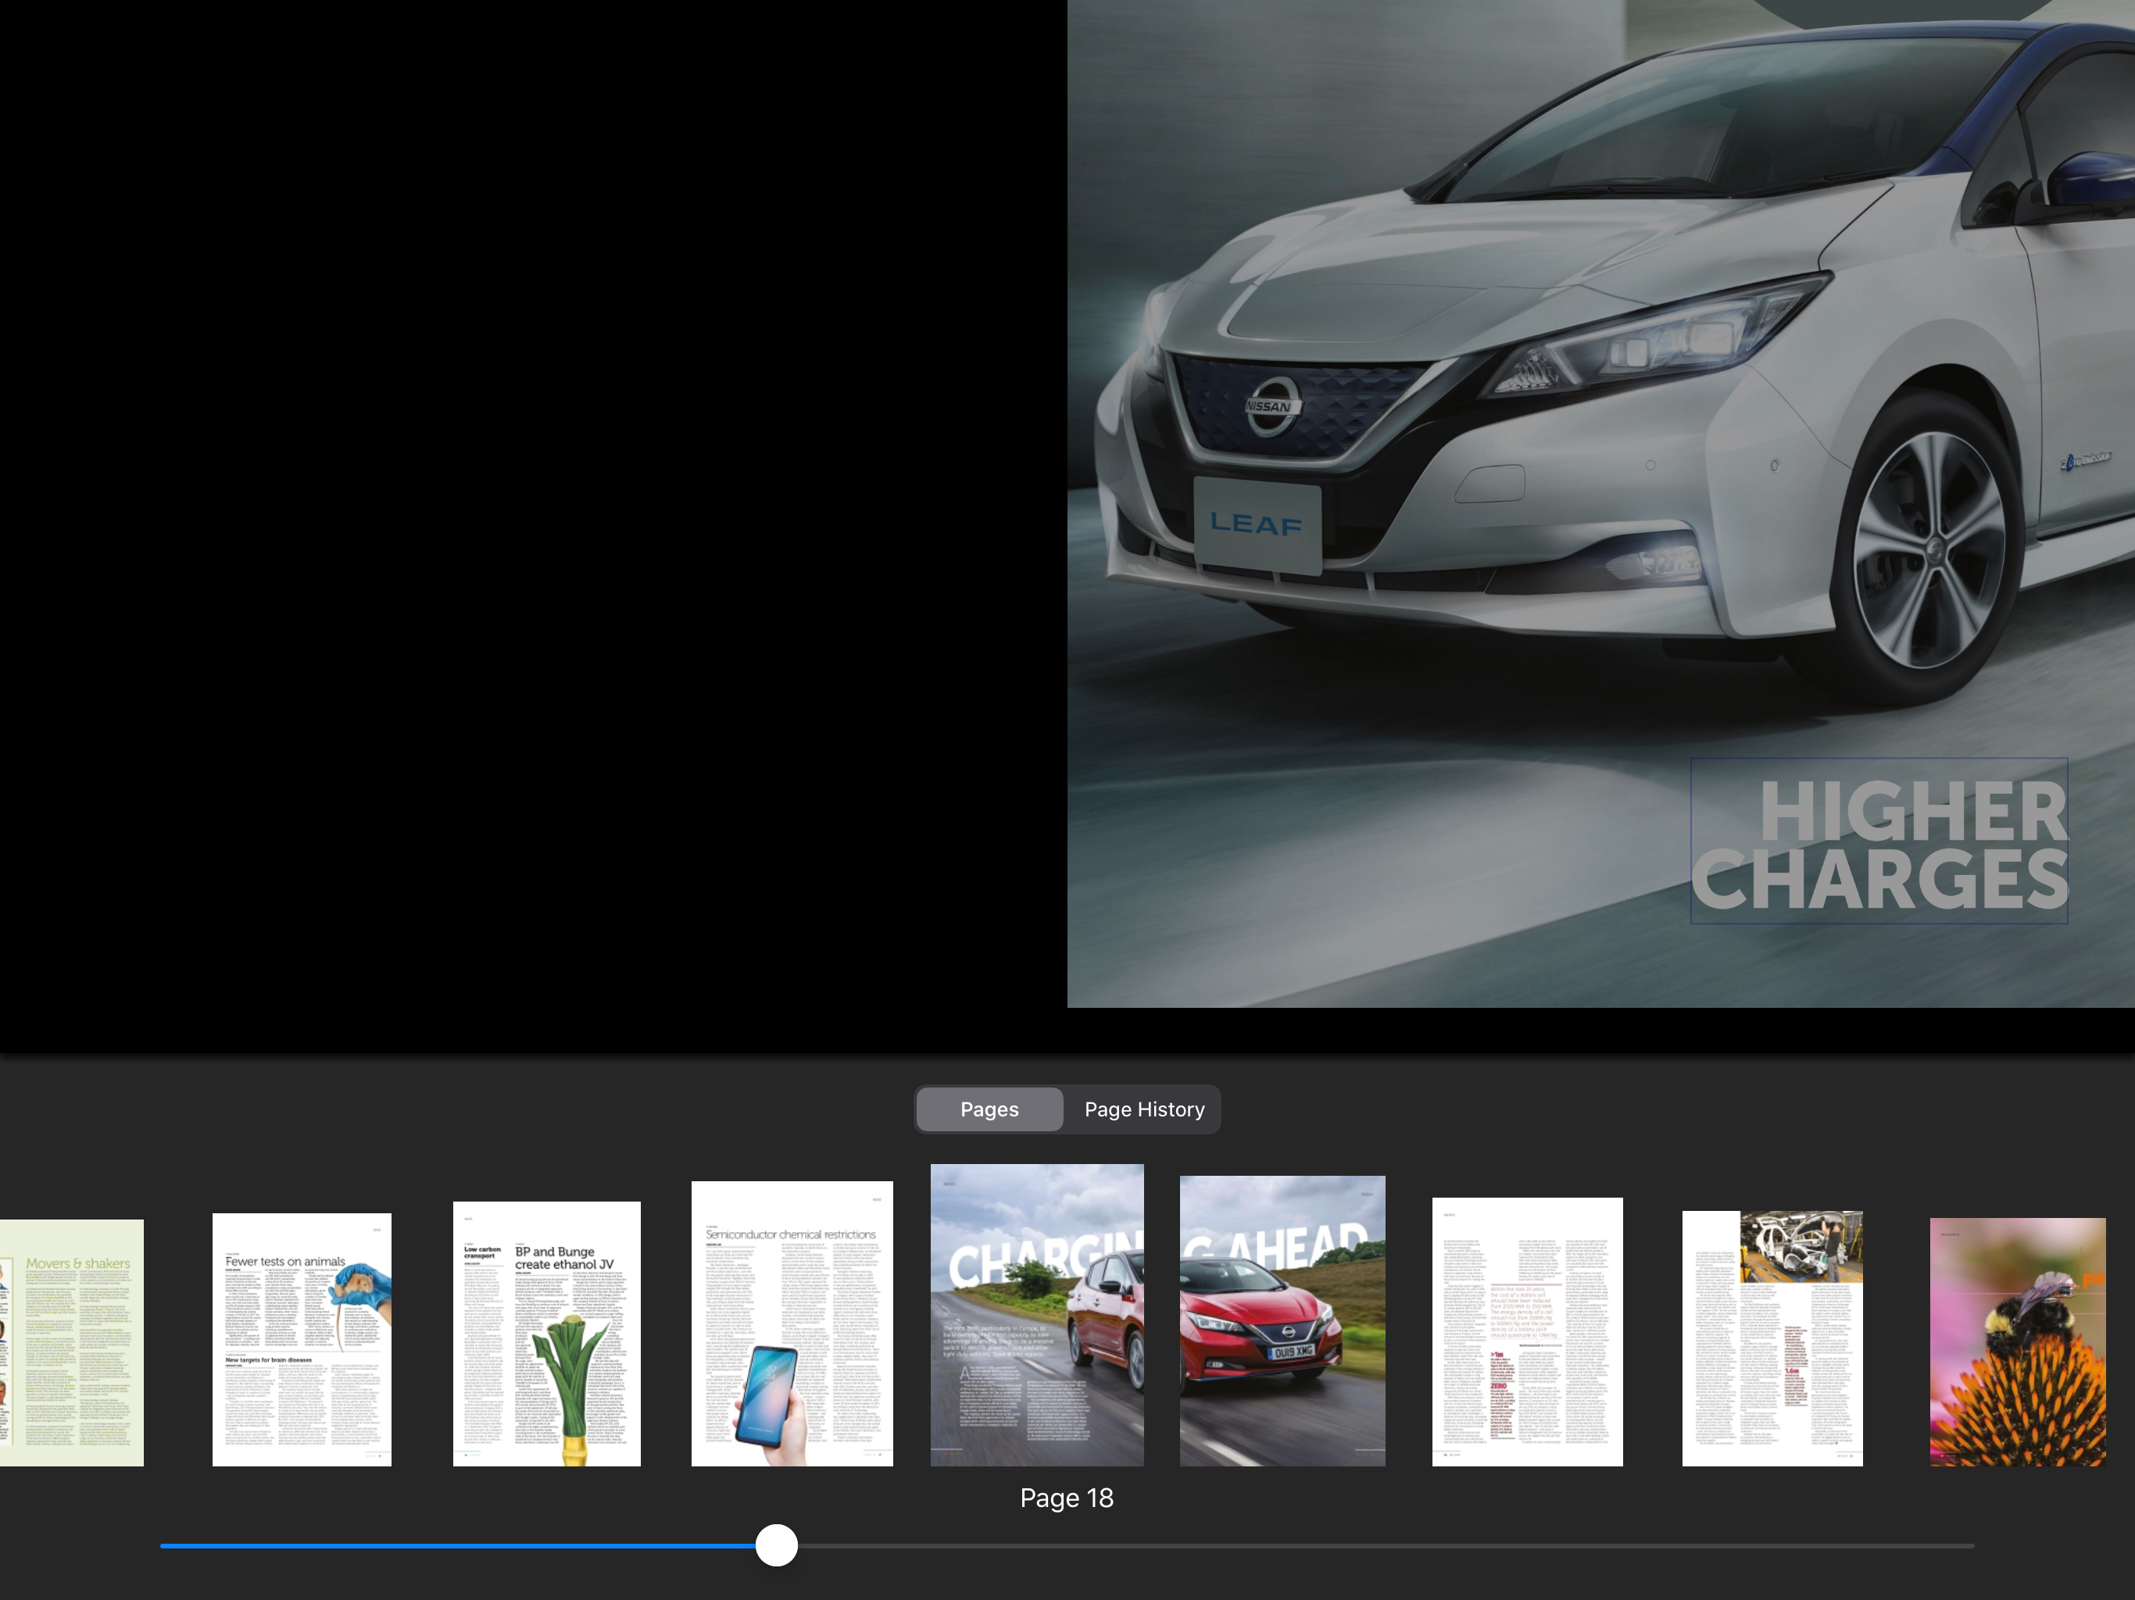This screenshot has height=1600, width=2135.
Task: Open the Page History tab
Action: pos(1144,1110)
